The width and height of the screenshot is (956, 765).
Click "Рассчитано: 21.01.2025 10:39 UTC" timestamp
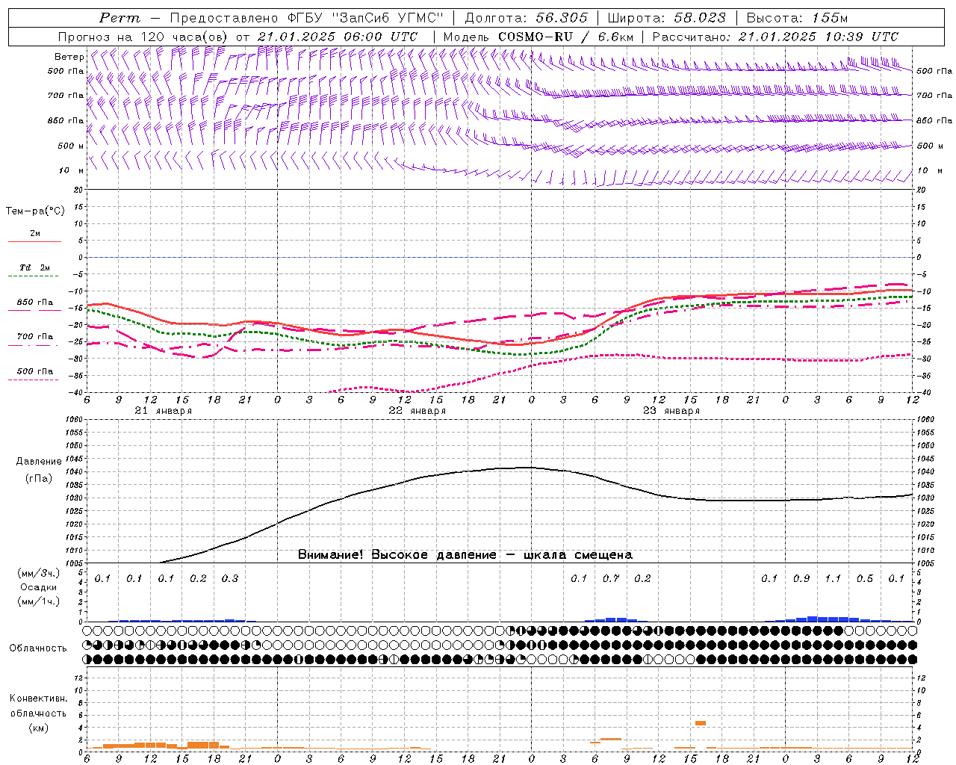point(775,37)
